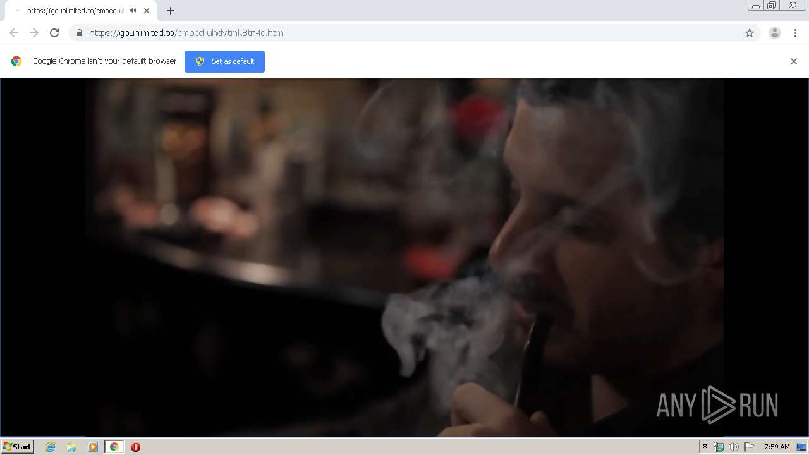
Task: Open Windows Media Player from the taskbar
Action: tap(93, 447)
